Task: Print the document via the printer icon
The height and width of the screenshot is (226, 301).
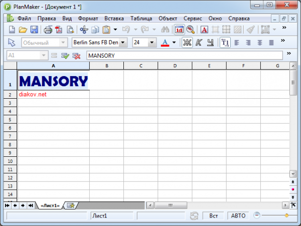Action: tap(48, 30)
